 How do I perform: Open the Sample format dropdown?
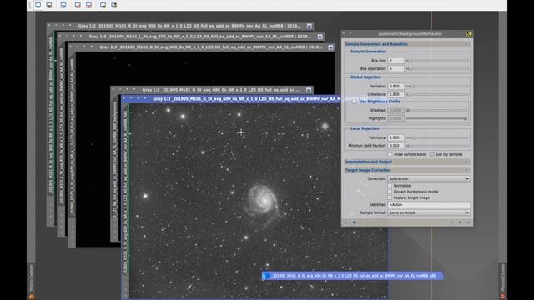coord(429,212)
